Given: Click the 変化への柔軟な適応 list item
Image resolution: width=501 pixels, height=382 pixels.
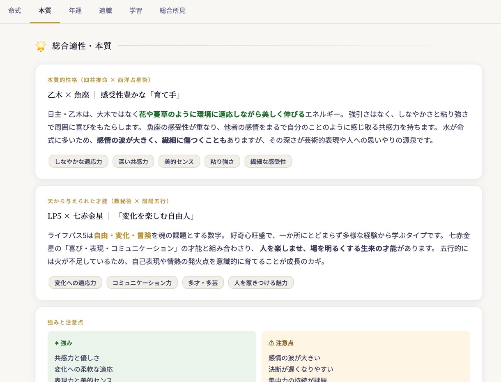Looking at the screenshot, I should pyautogui.click(x=84, y=369).
